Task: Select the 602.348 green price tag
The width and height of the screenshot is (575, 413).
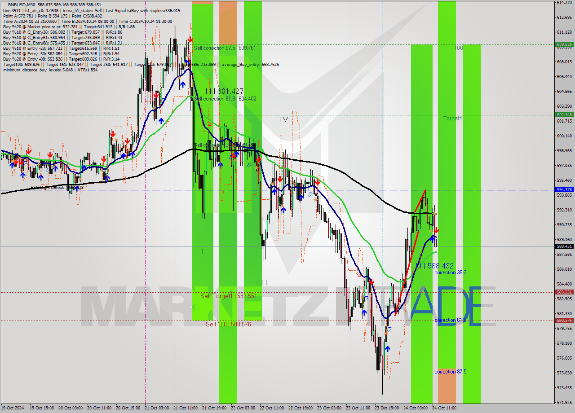Action: point(564,115)
